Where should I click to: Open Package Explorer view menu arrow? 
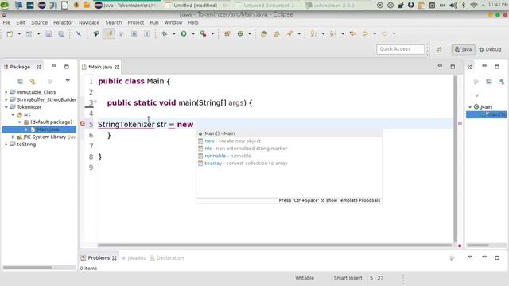click(x=68, y=81)
